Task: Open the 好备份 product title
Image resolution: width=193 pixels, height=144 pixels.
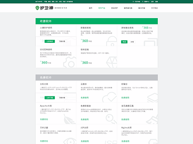Action: (124, 84)
